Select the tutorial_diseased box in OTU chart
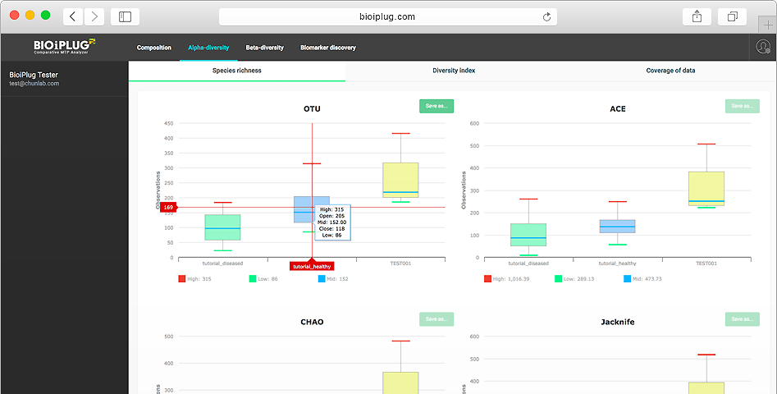 (x=222, y=227)
